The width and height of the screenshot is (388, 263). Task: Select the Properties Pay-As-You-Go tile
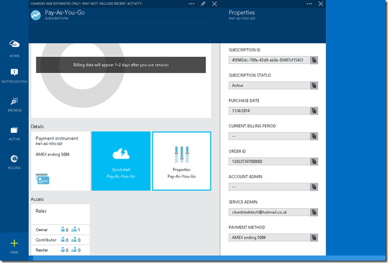pos(181,161)
